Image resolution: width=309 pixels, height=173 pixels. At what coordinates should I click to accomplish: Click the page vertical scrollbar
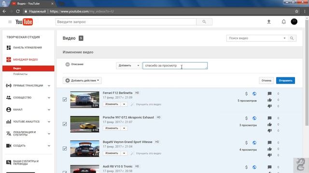coord(307,73)
